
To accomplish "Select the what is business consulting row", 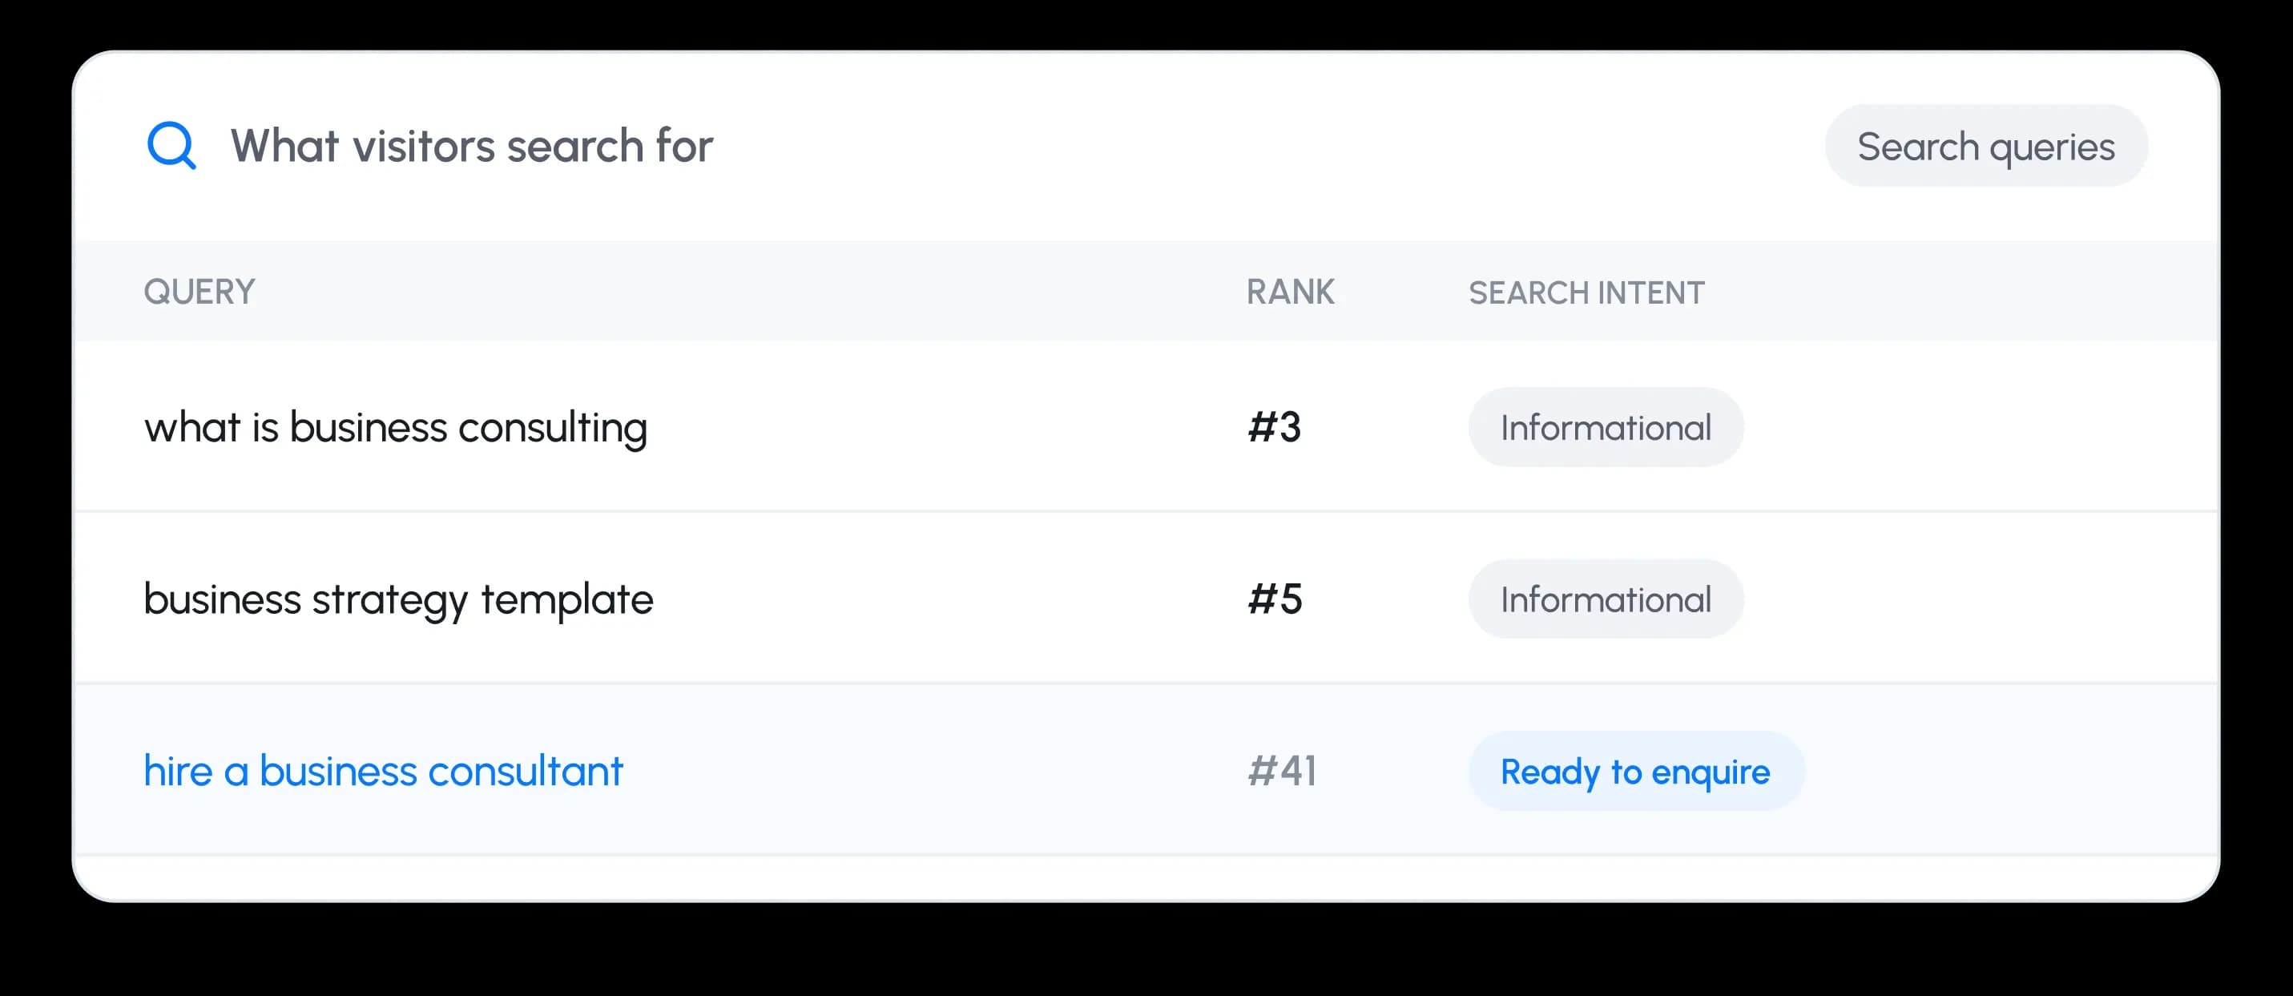I will 1146,426.
